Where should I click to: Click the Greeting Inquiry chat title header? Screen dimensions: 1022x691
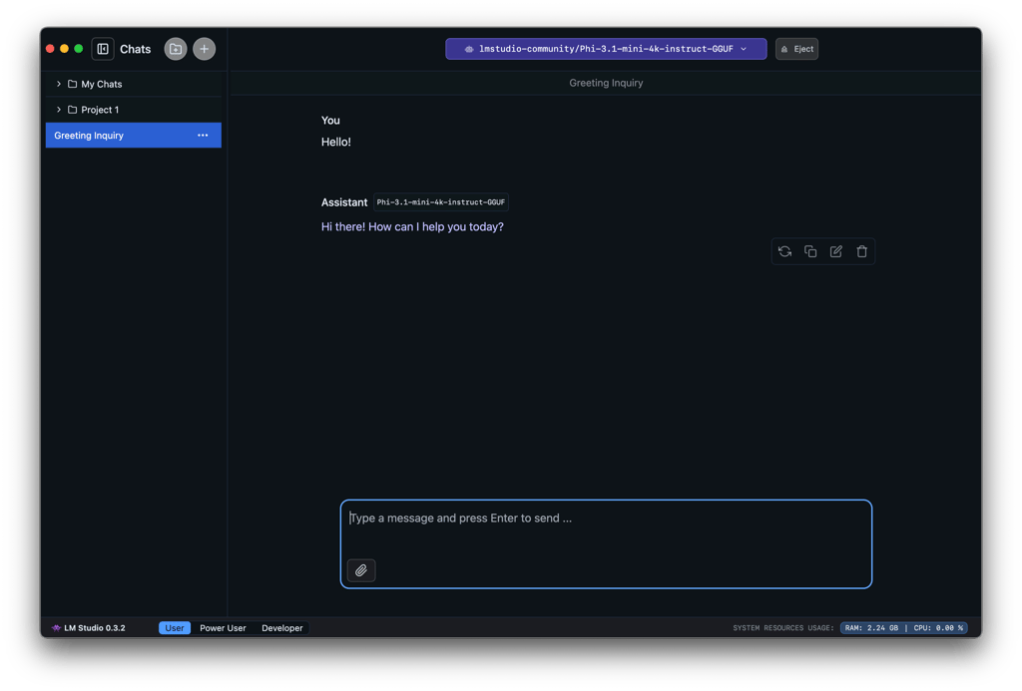[x=606, y=83]
